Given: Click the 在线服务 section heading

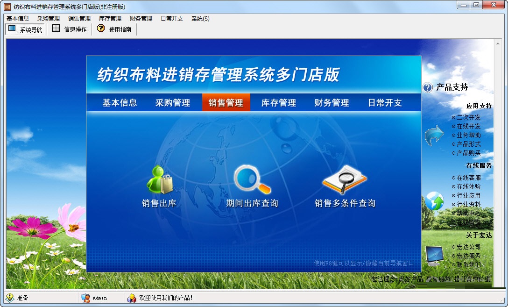Looking at the screenshot, I should point(479,166).
